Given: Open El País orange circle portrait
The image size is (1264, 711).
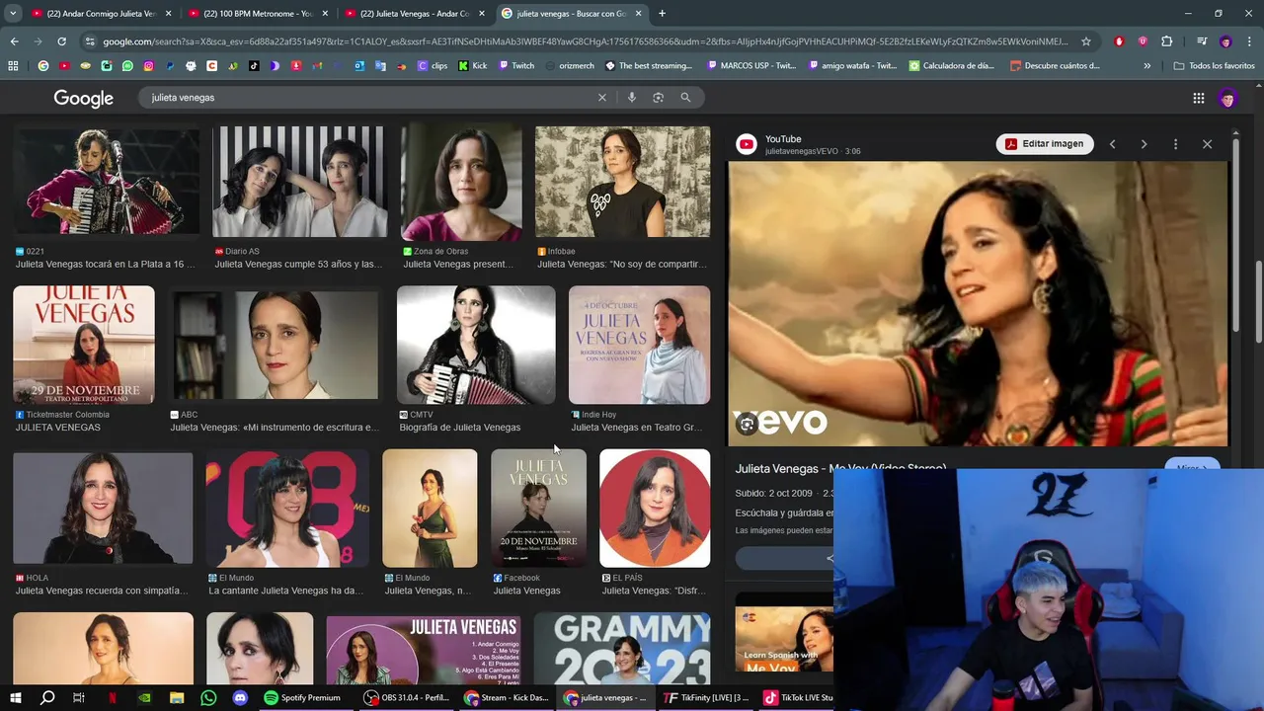Looking at the screenshot, I should (x=655, y=509).
